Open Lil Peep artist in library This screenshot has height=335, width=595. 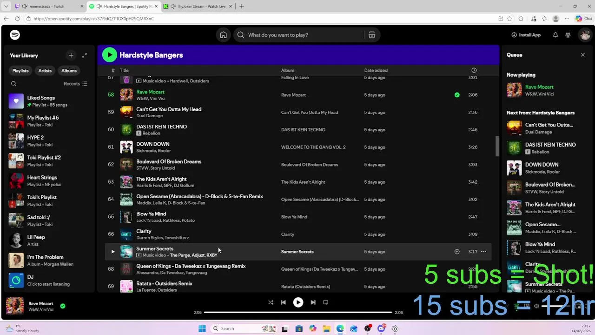click(48, 241)
